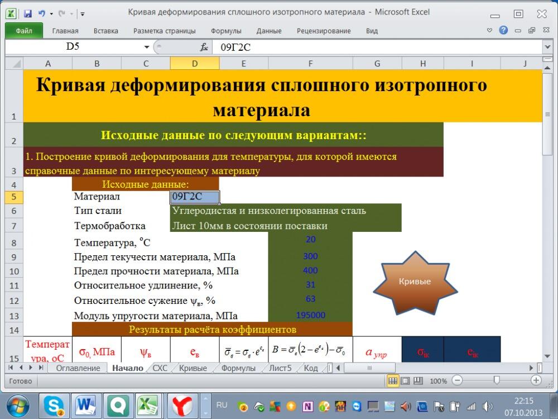Select cell containing elastic modulus 195000
This screenshot has height=419, width=558.
click(x=310, y=315)
